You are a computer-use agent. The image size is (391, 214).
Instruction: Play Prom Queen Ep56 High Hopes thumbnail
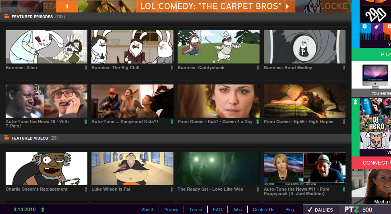(304, 101)
